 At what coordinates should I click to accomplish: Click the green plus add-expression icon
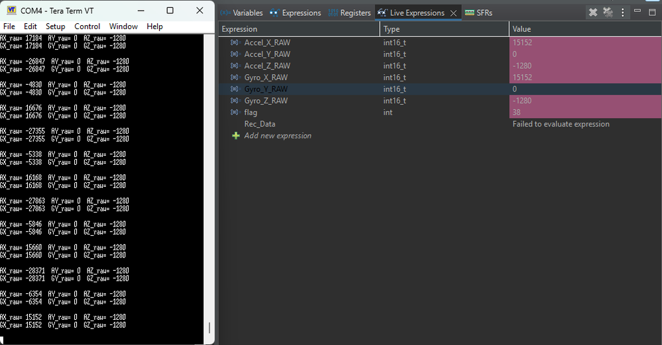tap(236, 135)
